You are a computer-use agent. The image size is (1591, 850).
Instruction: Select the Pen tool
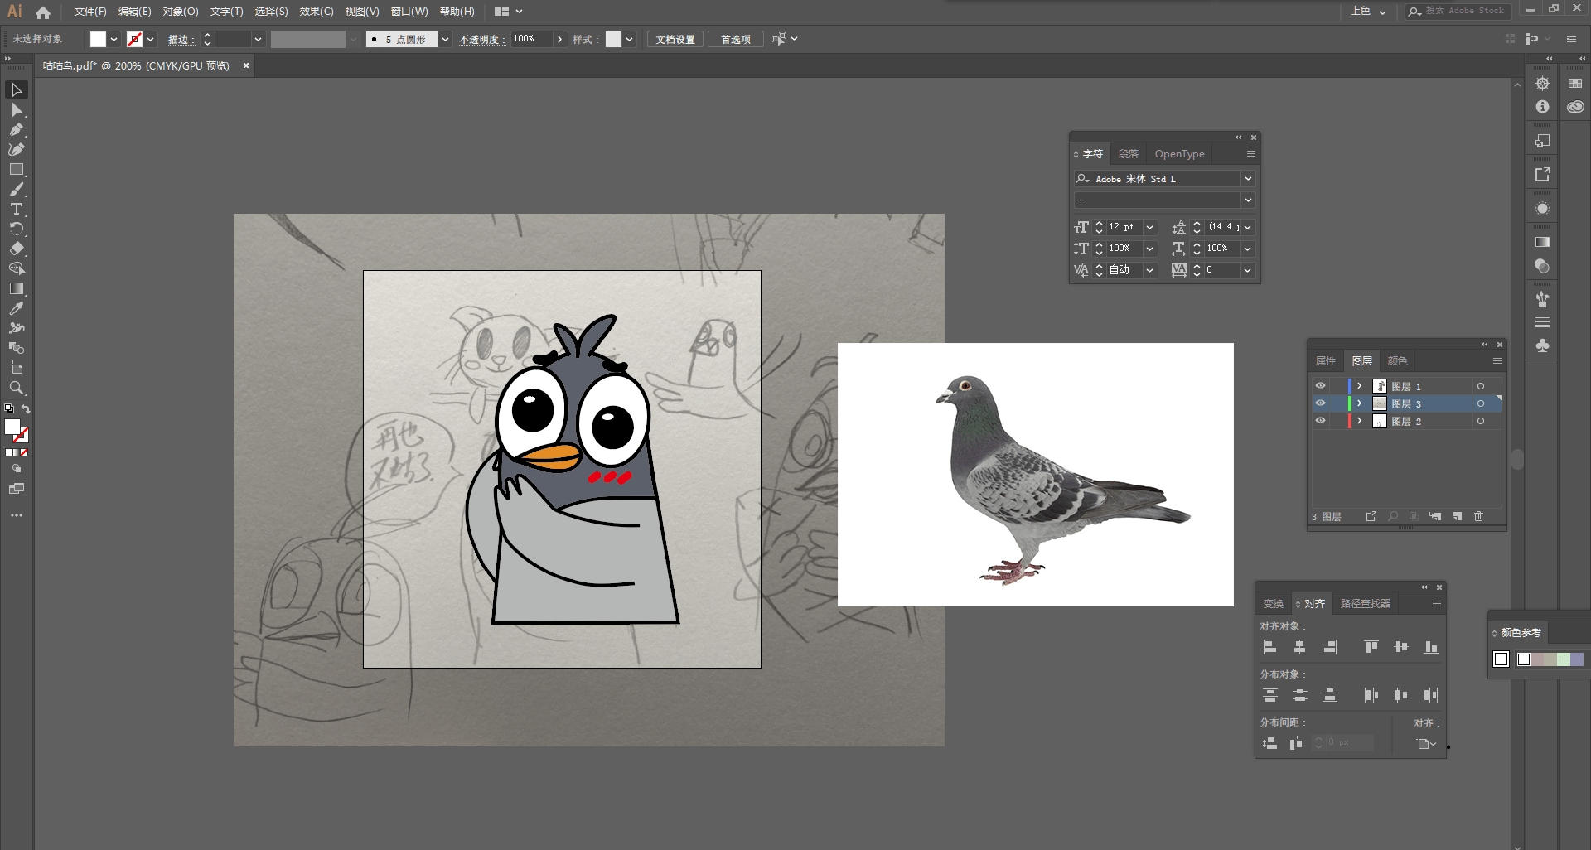coord(17,130)
